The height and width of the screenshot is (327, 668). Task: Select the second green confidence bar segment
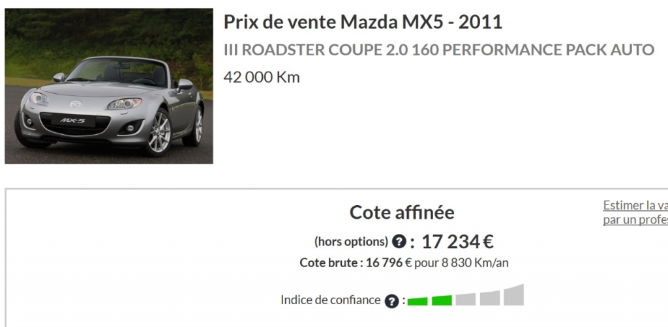click(x=442, y=300)
